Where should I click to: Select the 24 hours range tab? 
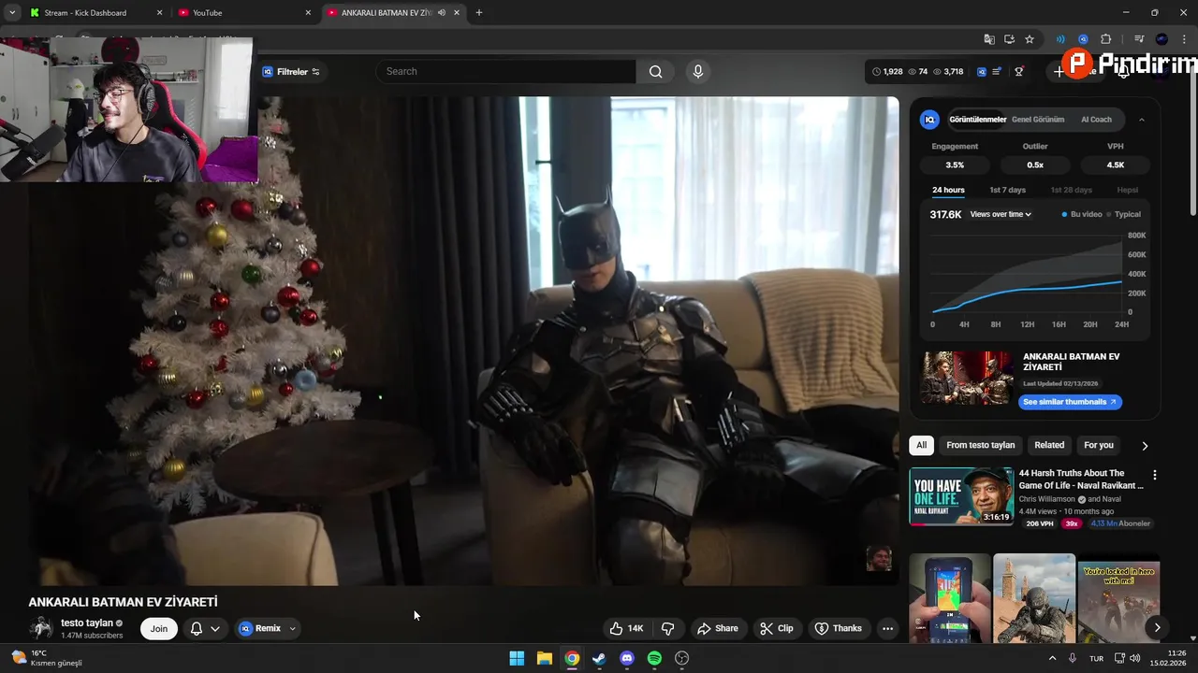(x=948, y=190)
